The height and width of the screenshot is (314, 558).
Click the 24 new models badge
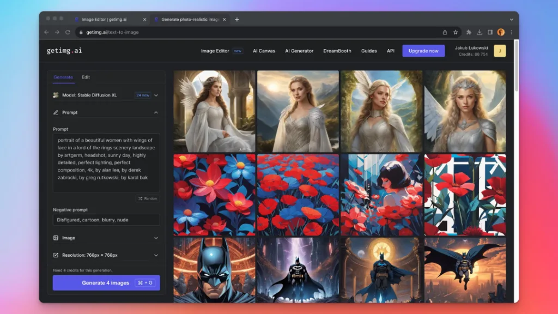(x=143, y=95)
